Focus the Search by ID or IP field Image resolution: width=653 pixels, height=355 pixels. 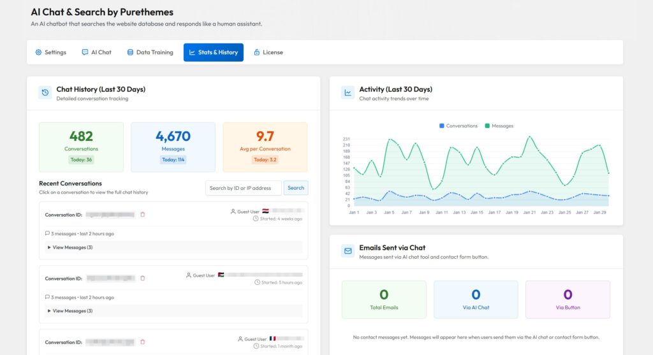pyautogui.click(x=243, y=188)
